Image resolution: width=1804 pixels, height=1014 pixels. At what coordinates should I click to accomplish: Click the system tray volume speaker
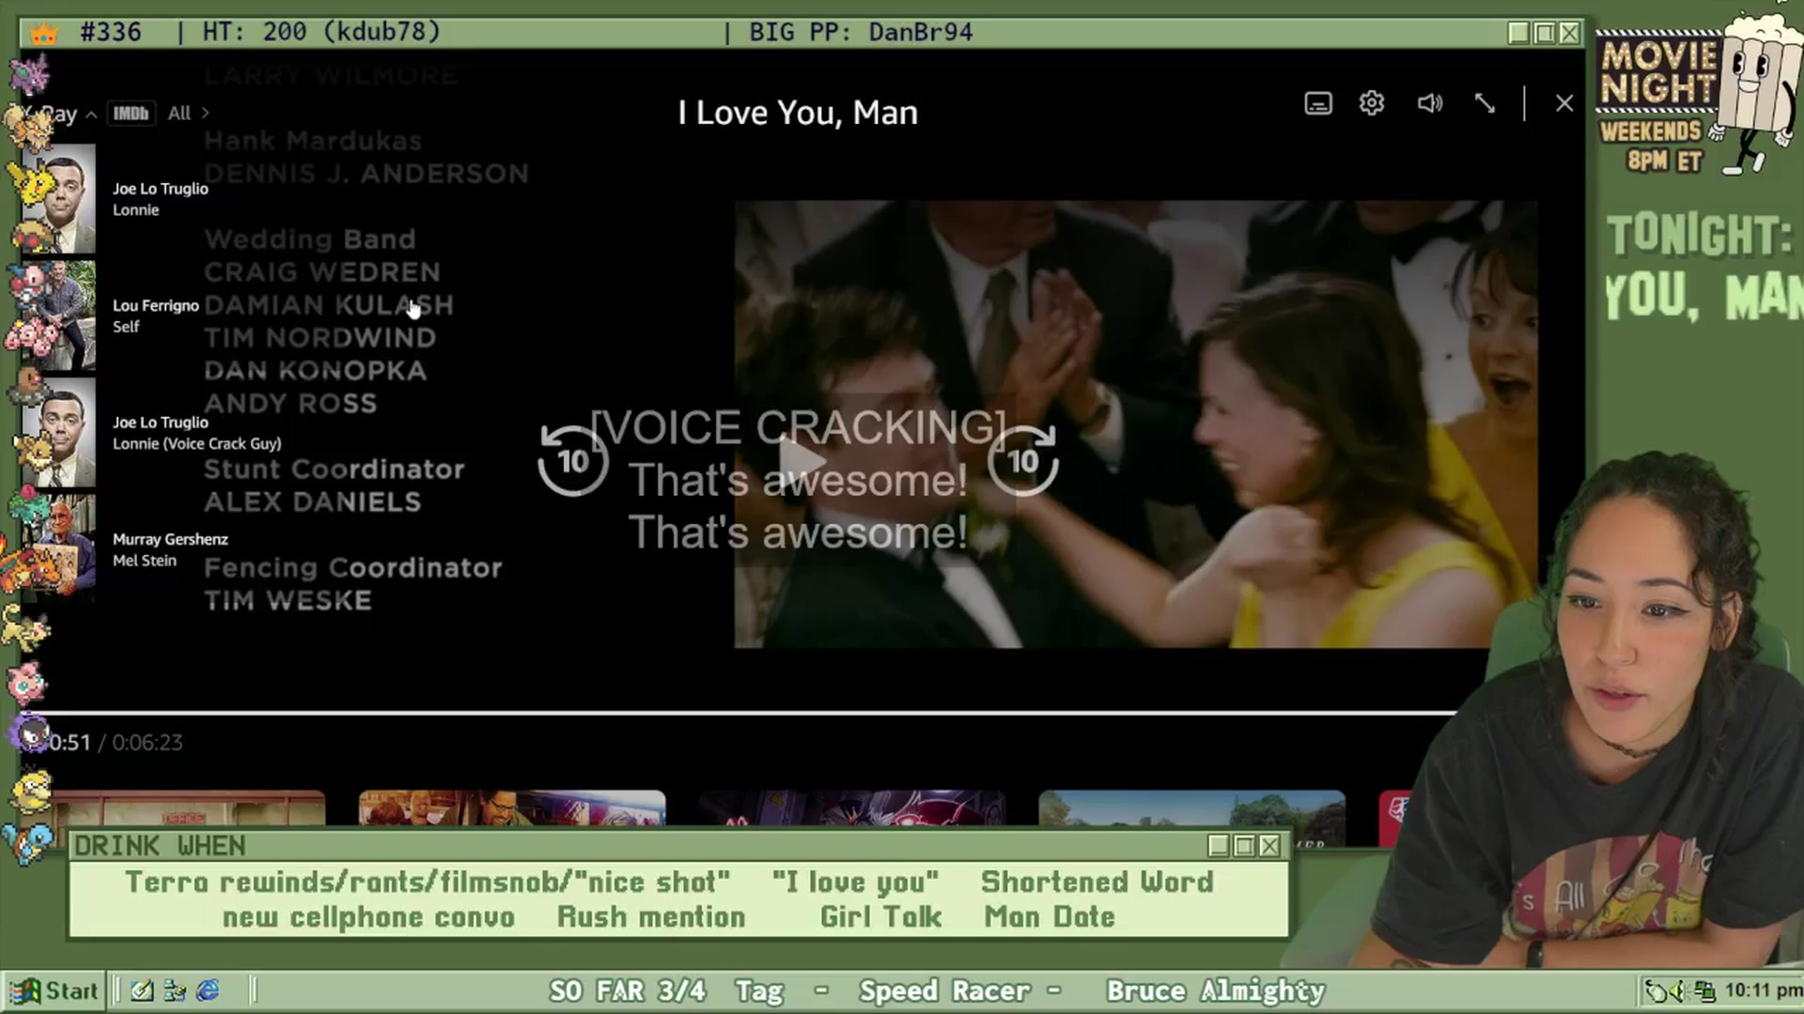tap(1679, 991)
